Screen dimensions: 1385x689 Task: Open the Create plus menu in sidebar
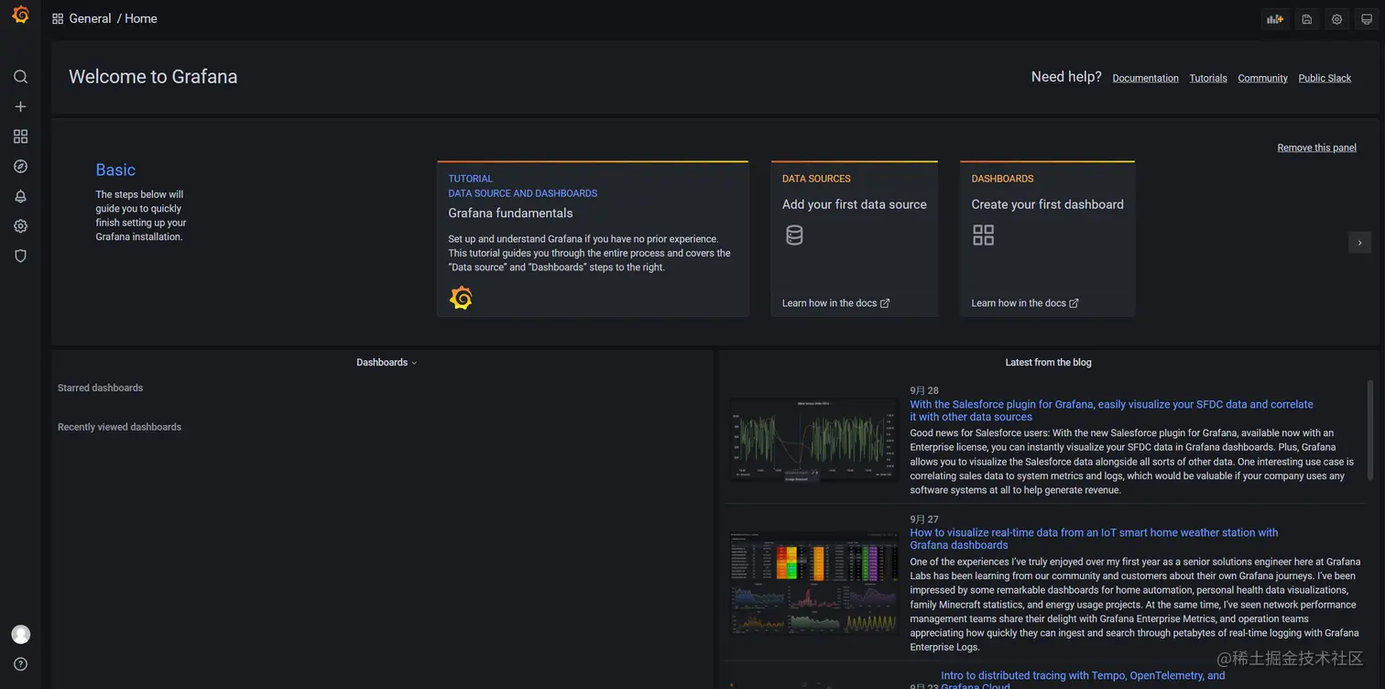pyautogui.click(x=20, y=106)
